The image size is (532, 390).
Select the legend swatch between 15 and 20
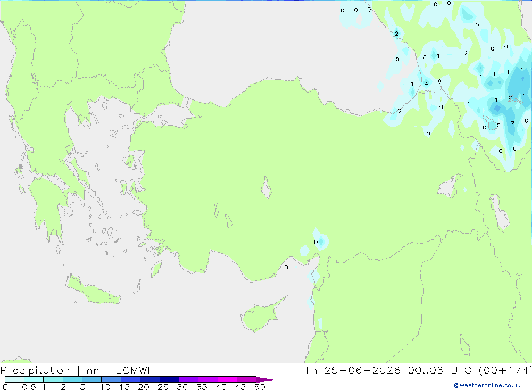click(131, 379)
